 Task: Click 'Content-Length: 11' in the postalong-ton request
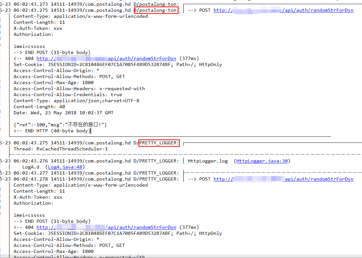tap(39, 23)
